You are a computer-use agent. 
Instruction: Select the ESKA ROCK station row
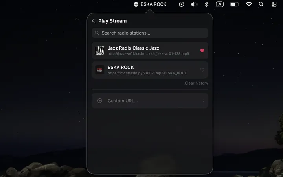point(150,70)
